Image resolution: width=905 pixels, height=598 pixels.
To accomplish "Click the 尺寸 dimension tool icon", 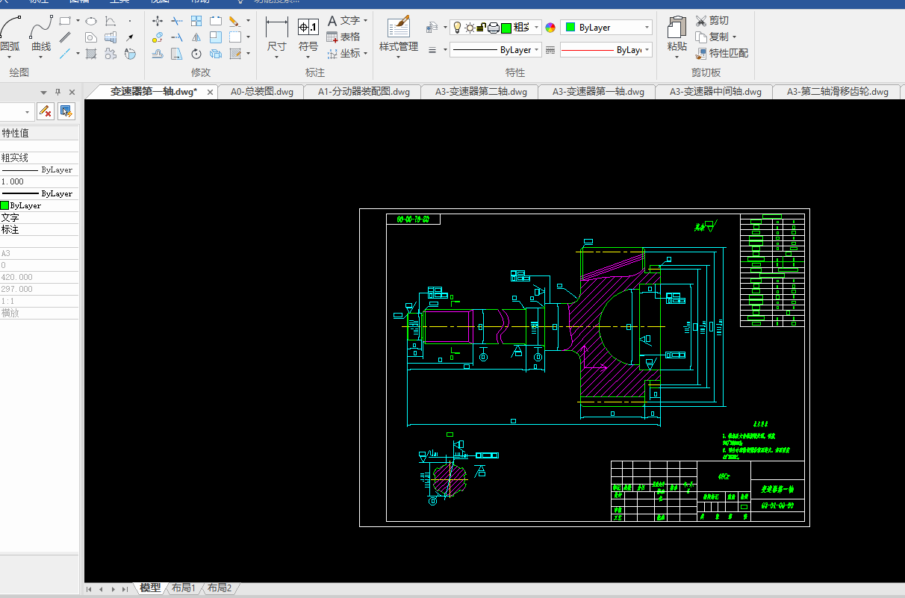I will [277, 28].
